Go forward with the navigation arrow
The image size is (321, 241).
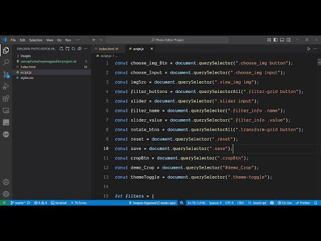tap(101, 40)
